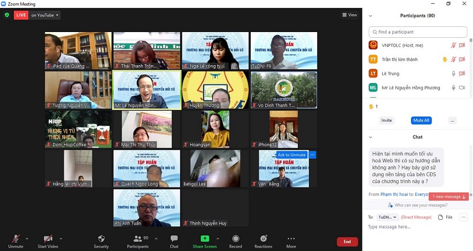
Task: Open the More options ellipsis in toolbar
Action: pyautogui.click(x=291, y=239)
